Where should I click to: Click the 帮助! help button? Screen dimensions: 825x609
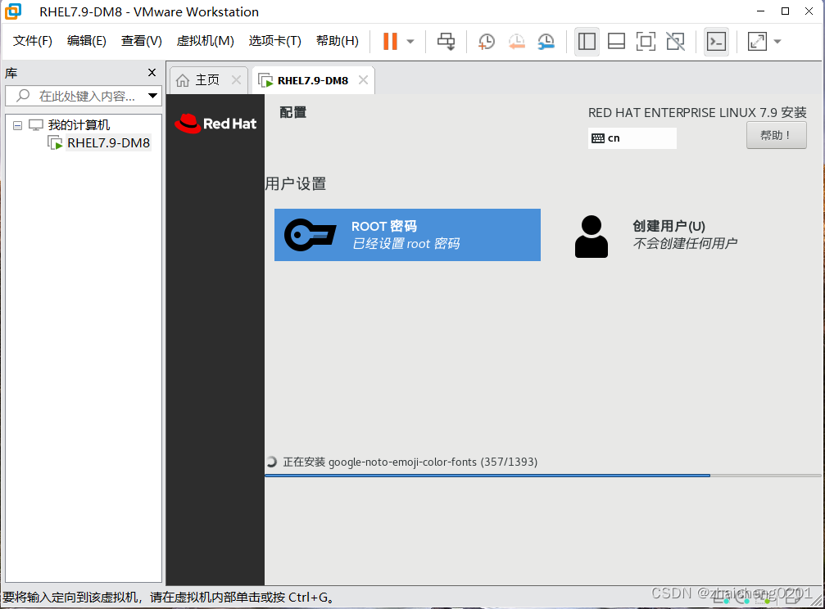(x=776, y=136)
